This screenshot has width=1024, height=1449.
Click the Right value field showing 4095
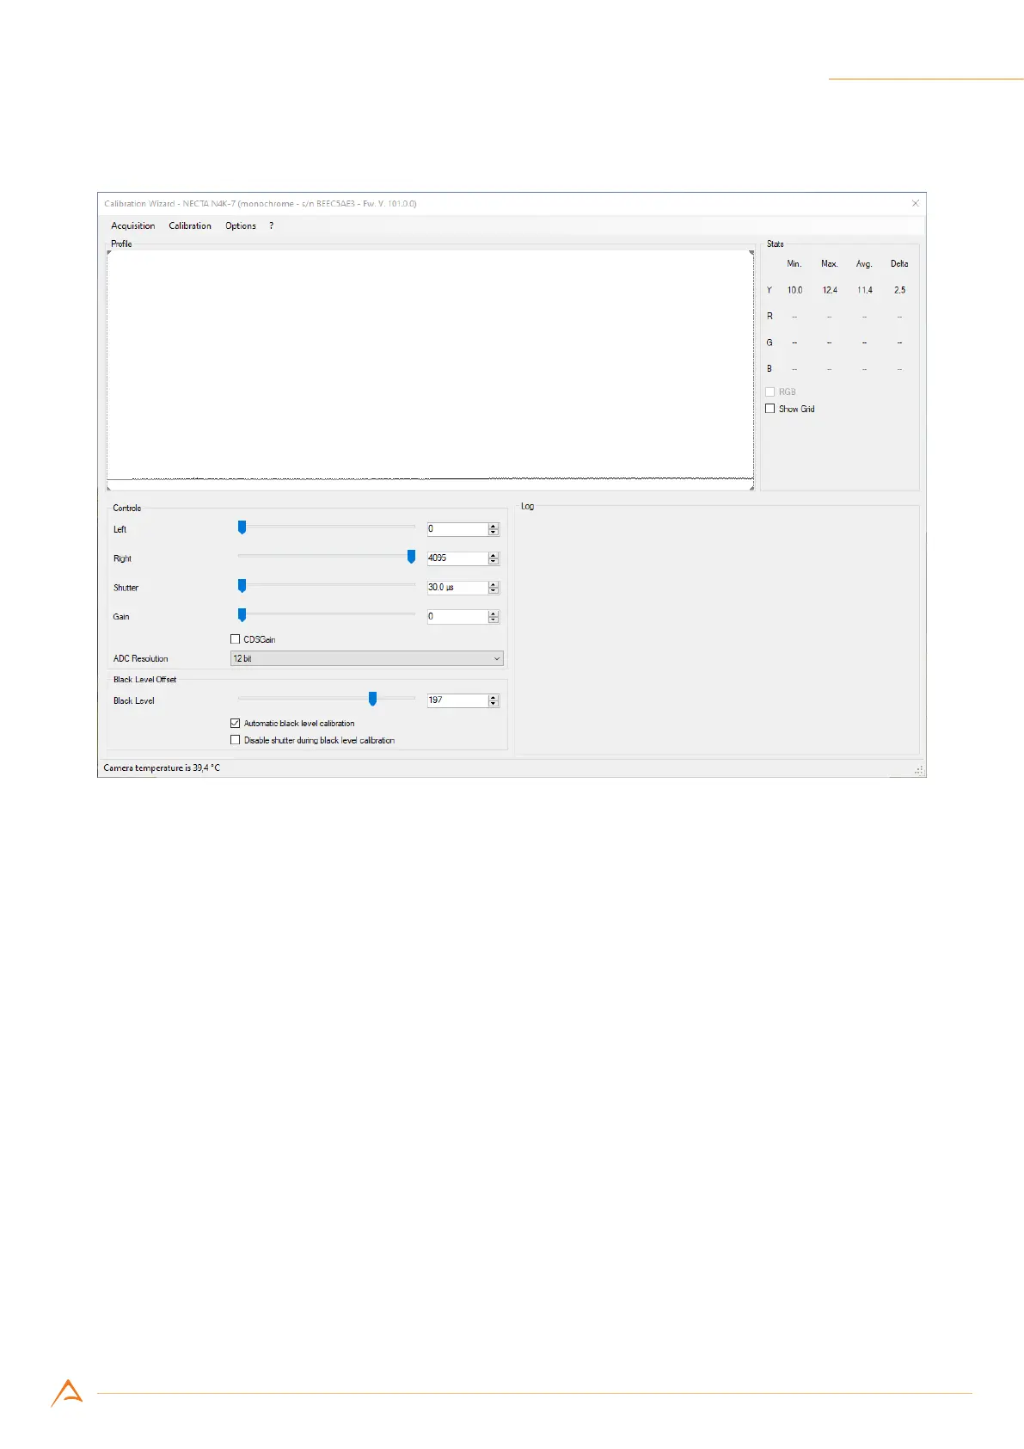457,558
